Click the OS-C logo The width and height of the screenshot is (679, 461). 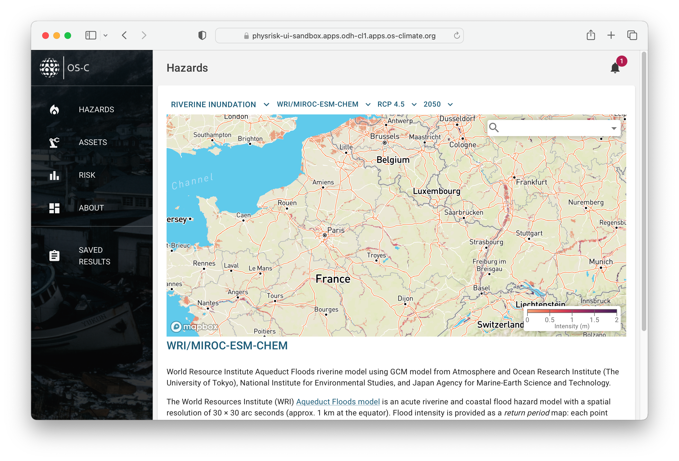[x=64, y=68]
